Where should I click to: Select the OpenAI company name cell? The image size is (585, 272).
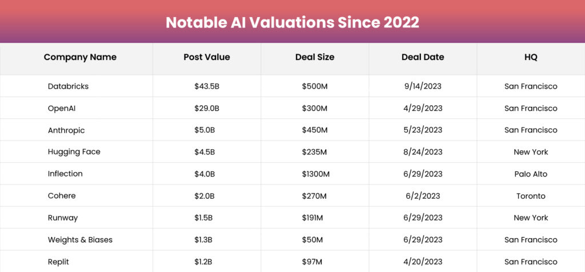[62, 108]
